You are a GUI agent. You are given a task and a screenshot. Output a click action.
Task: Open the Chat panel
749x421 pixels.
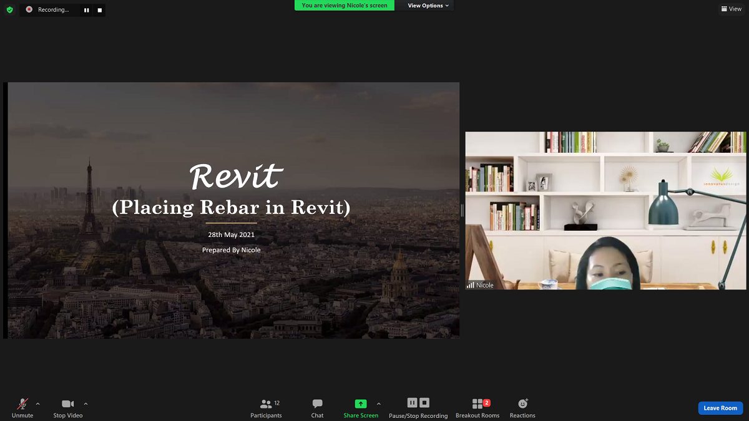pos(317,409)
